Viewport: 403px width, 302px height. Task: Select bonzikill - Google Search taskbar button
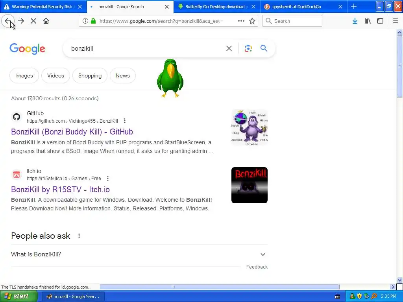73,296
